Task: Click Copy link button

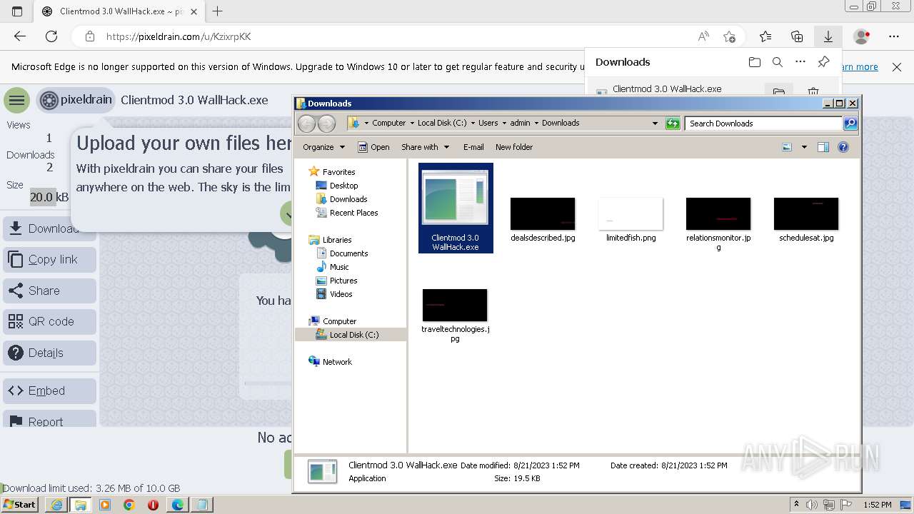Action: pyautogui.click(x=49, y=259)
